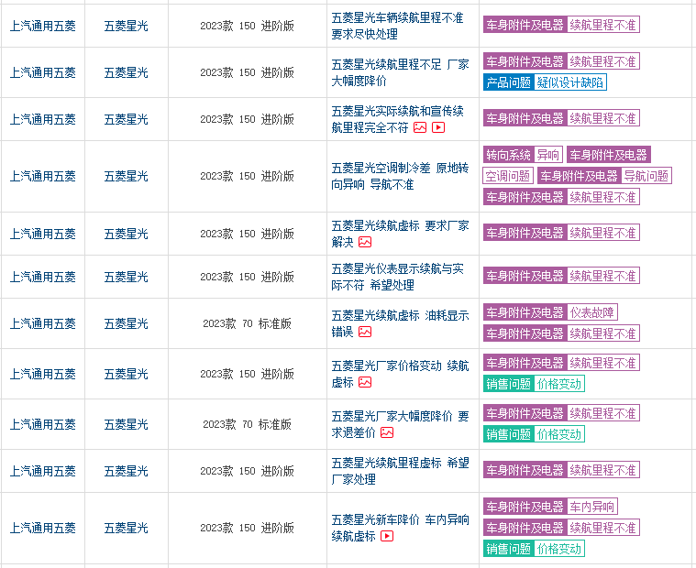
Task: Open image icon in 实际续航和宣传续航里程完全不符 complaint
Action: point(420,127)
